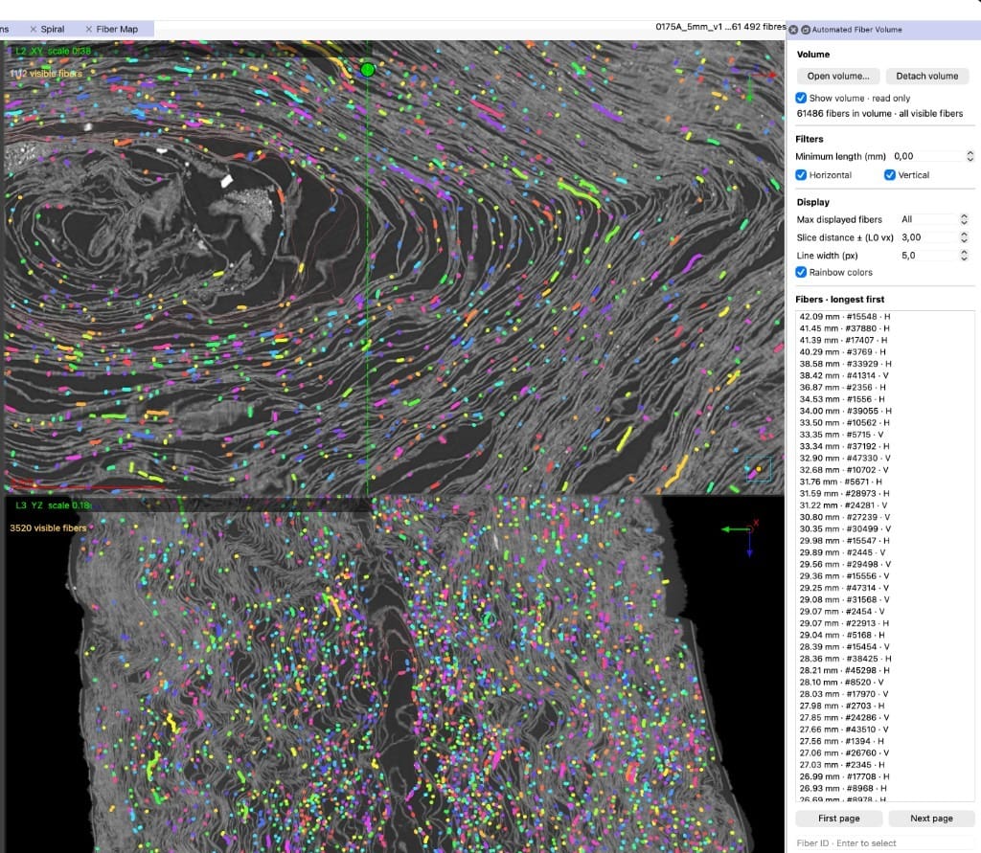Select fiber 32.90 mm #47330 V

(x=884, y=458)
